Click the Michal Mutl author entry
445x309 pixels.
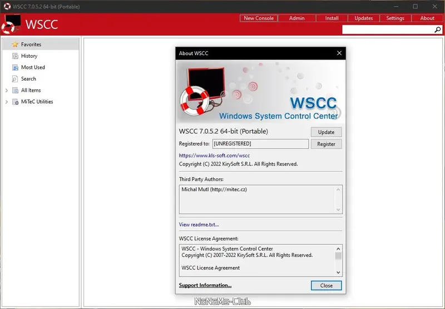214,190
